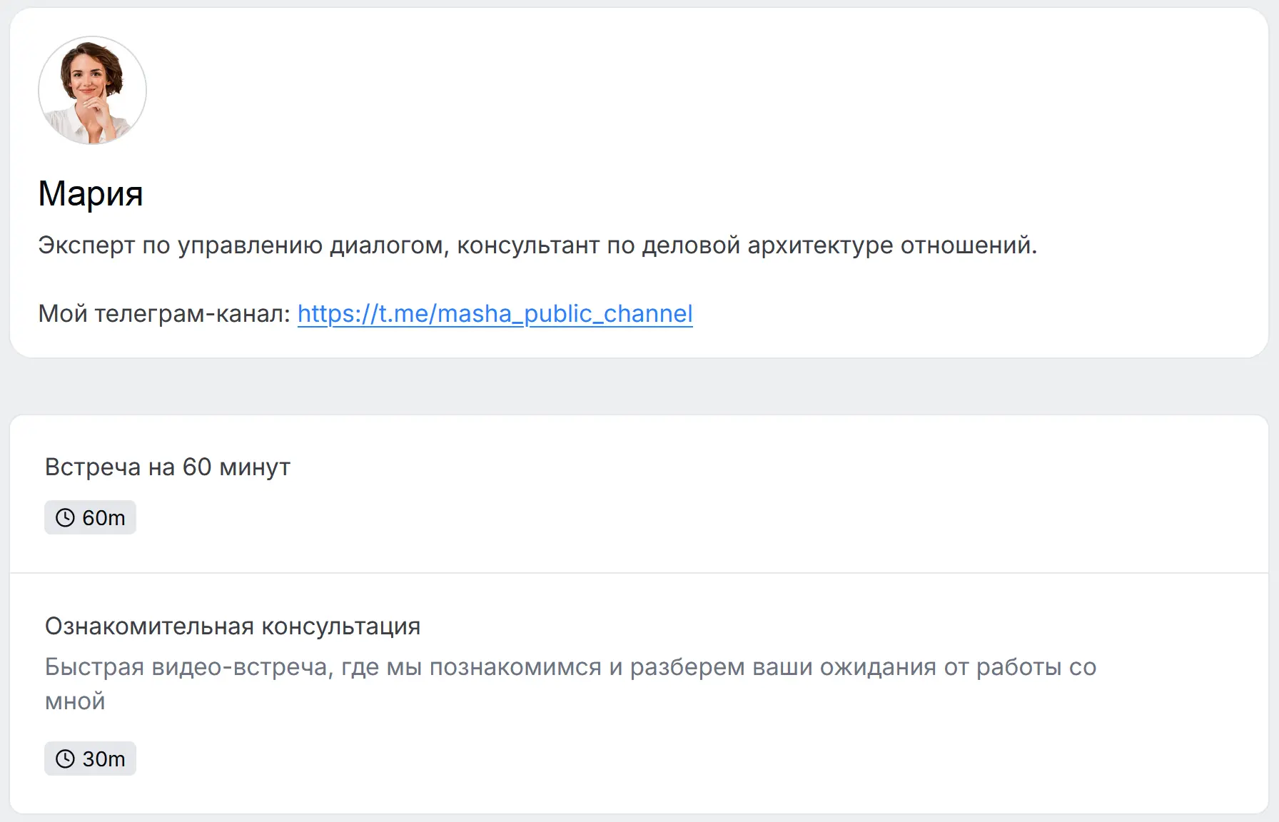1279x822 pixels.
Task: Select the "Встреча на 60 минут" event
Action: tap(167, 467)
